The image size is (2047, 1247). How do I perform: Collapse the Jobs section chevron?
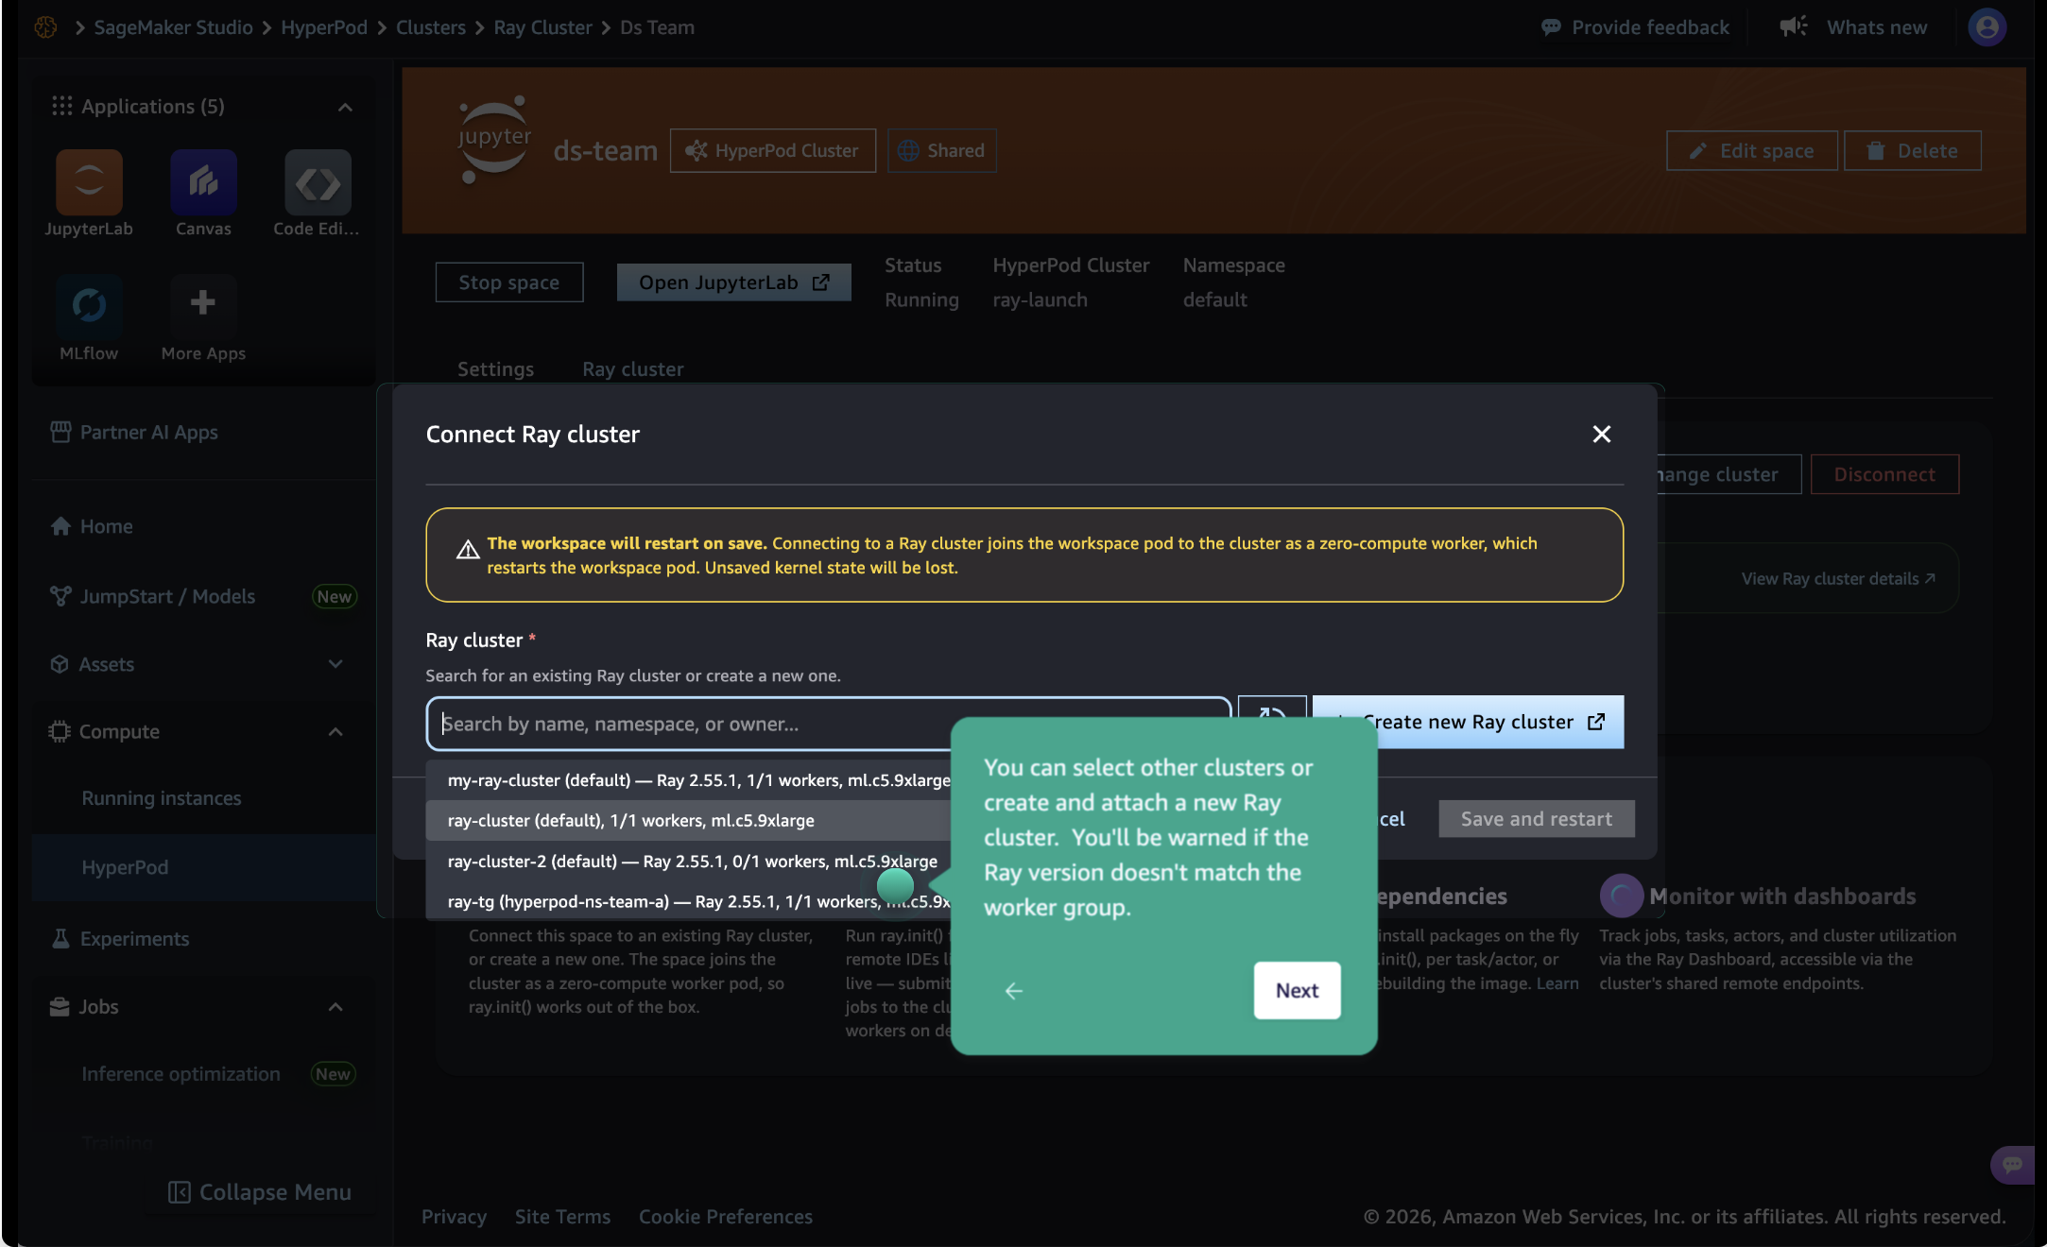335,1007
